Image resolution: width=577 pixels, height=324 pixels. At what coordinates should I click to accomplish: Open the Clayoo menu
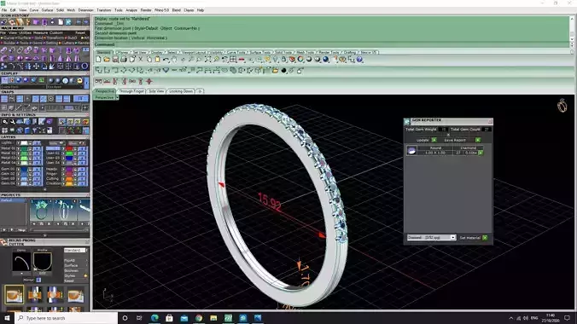coord(189,10)
